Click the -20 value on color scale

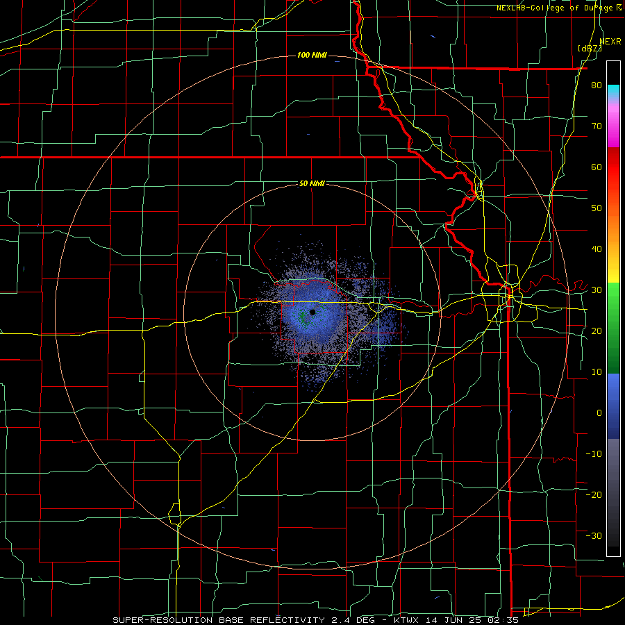click(x=594, y=494)
